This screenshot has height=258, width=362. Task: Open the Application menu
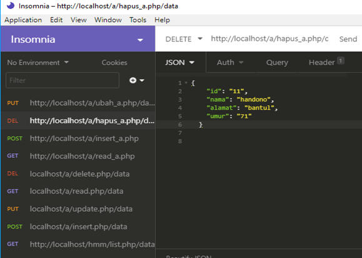(x=23, y=20)
